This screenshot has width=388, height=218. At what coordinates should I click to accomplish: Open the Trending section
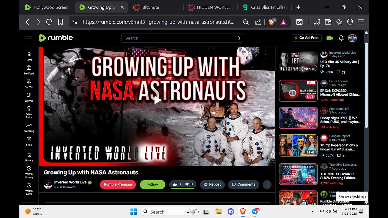29,127
